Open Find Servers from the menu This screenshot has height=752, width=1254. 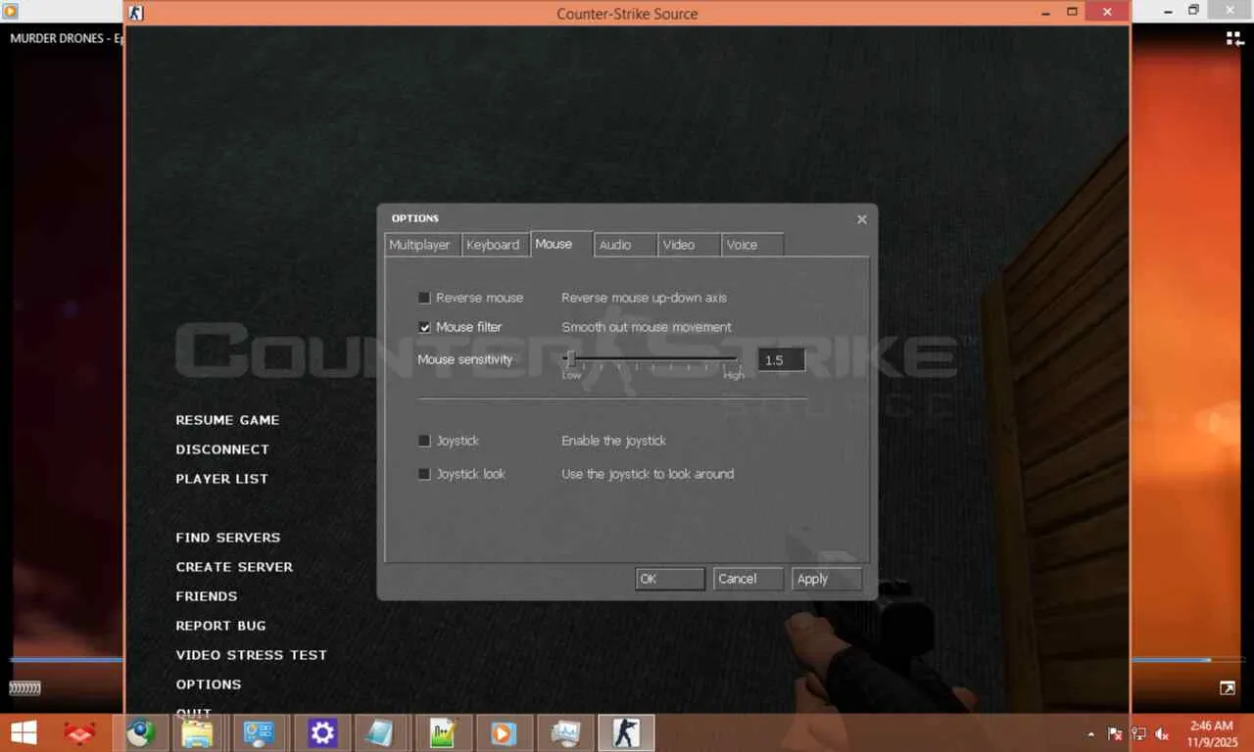coord(228,538)
